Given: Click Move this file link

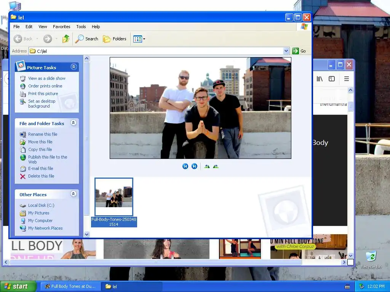Looking at the screenshot, I should coord(40,142).
